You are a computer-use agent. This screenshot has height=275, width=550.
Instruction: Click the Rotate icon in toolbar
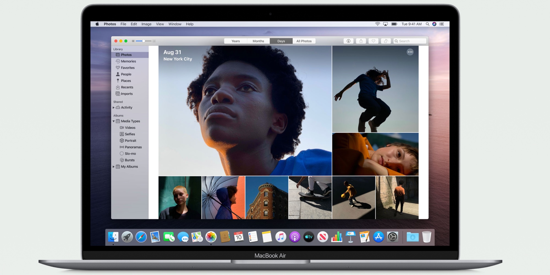point(386,41)
